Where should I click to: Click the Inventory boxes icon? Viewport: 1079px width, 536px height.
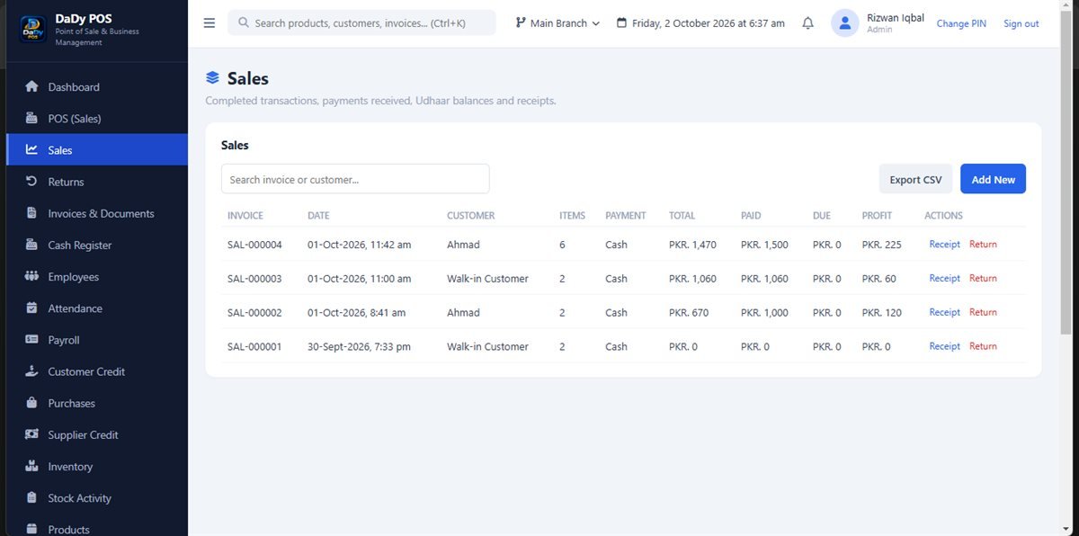pyautogui.click(x=31, y=467)
